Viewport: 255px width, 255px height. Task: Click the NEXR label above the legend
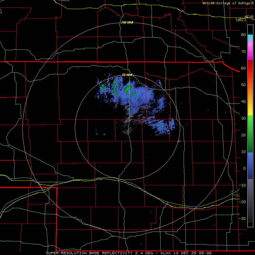[249, 17]
